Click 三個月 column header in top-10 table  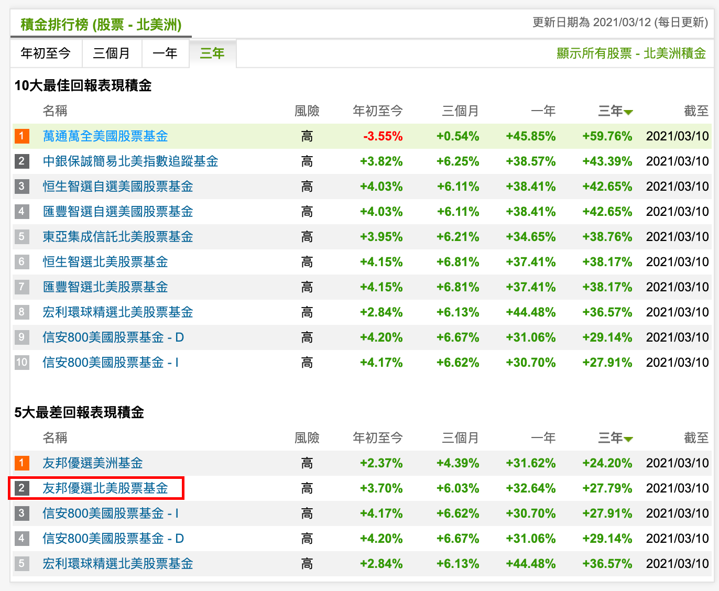(x=461, y=111)
